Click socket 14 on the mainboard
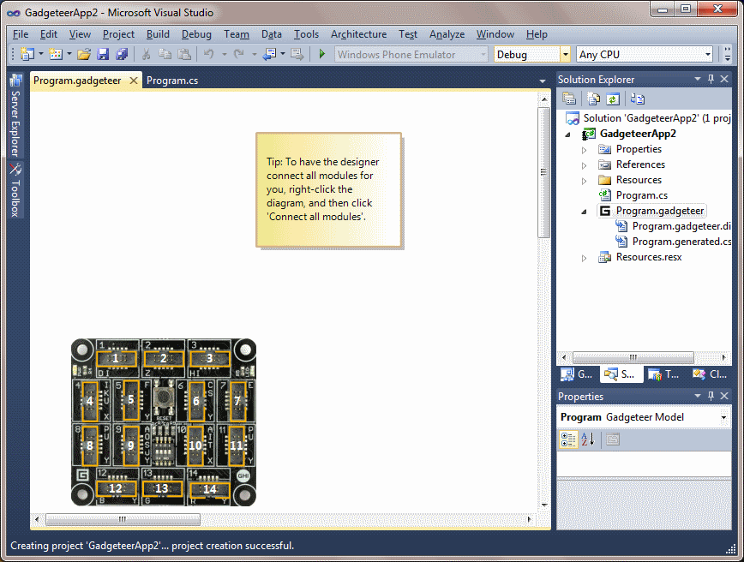 click(x=209, y=489)
